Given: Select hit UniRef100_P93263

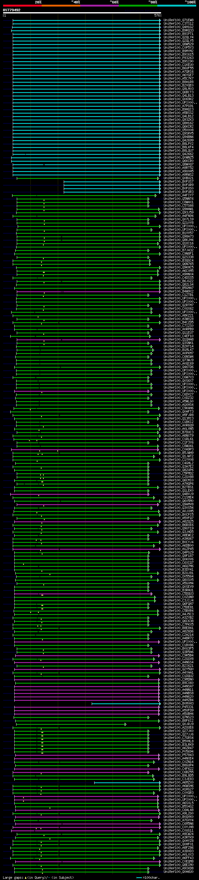Looking at the screenshot, I should [178, 58].
